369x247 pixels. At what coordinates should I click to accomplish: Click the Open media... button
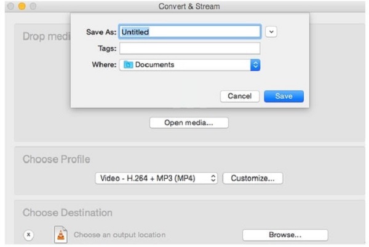(x=189, y=123)
